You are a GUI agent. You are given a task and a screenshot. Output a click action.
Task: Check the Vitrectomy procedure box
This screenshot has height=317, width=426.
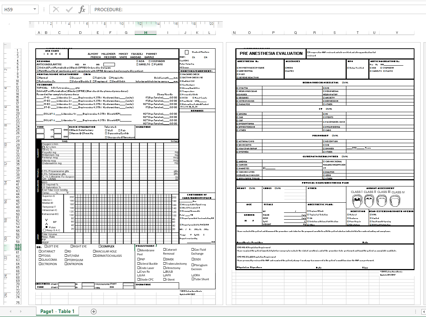165,268
